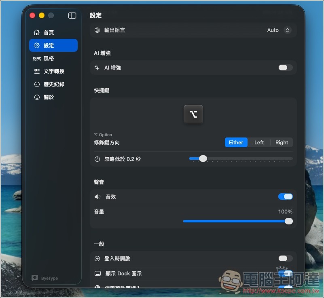Click the arrow icon beside 登入時開啟
Image resolution: width=324 pixels, height=298 pixels.
(97, 258)
